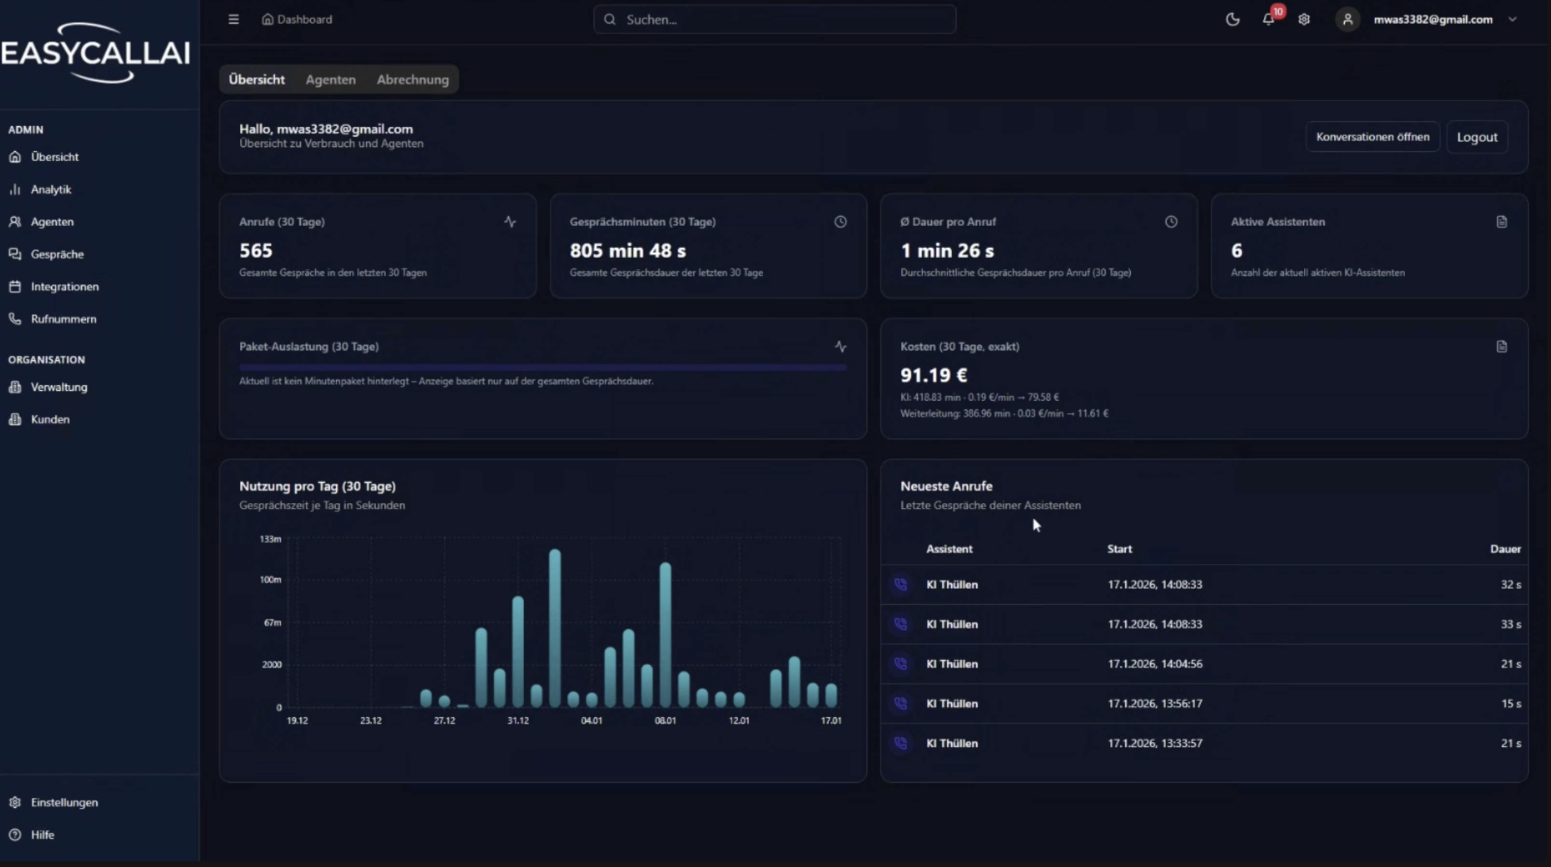Image resolution: width=1551 pixels, height=867 pixels.
Task: Open Gespräche in the sidebar
Action: click(x=57, y=254)
